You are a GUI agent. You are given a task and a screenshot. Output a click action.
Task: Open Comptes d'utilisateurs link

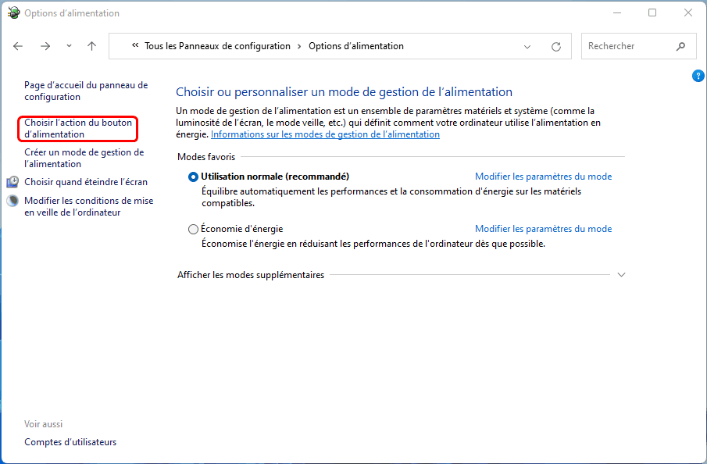70,442
